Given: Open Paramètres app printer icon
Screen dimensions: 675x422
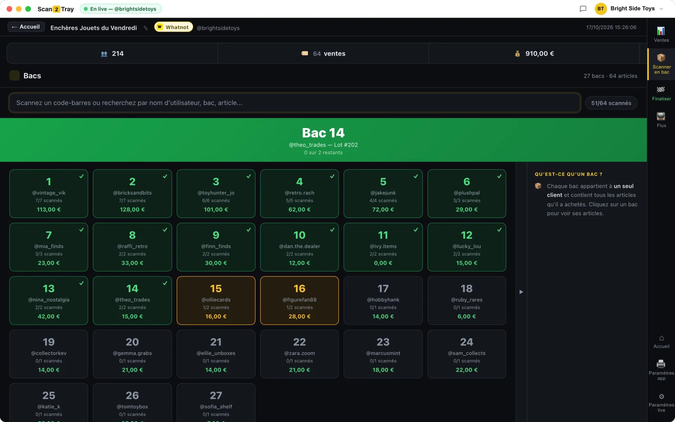Looking at the screenshot, I should click(x=661, y=364).
